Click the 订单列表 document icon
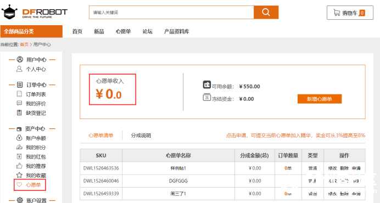Viewport: 380px width, 203px height. tap(19, 94)
